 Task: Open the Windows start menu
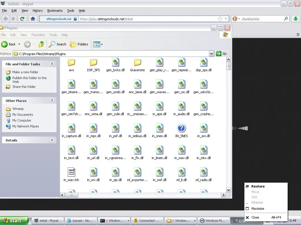coord(14,221)
